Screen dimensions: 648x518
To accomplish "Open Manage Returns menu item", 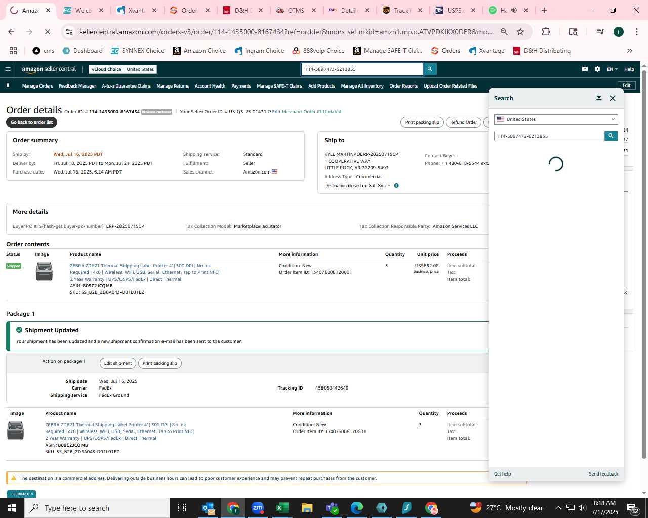I will [173, 86].
